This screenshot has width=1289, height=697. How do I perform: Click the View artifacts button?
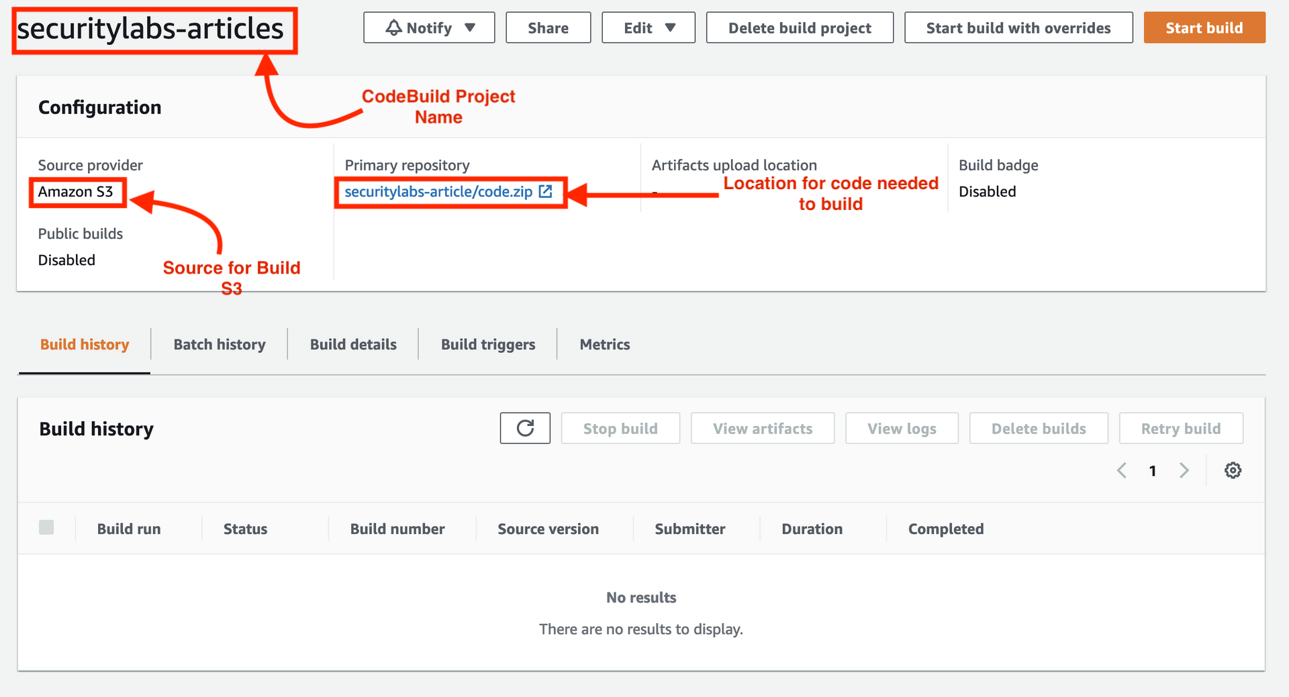point(763,428)
